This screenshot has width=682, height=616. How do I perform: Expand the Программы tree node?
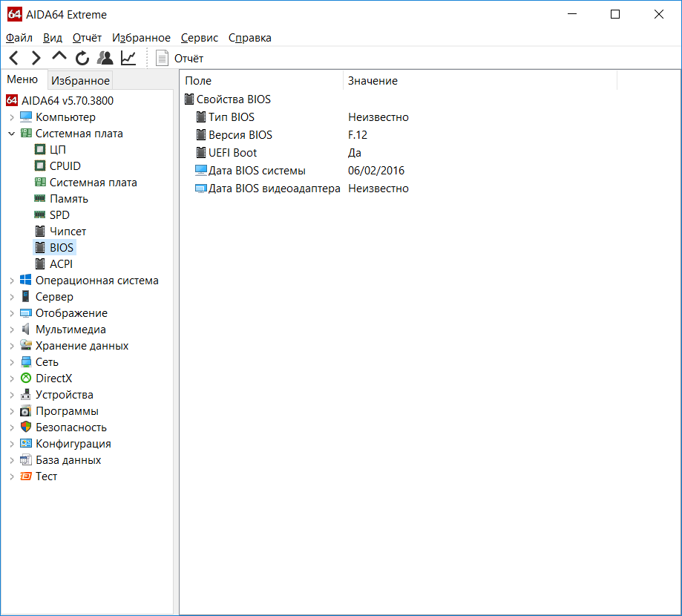coord(12,411)
